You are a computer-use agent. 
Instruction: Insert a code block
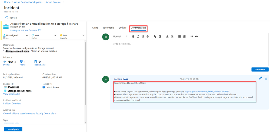196,37
